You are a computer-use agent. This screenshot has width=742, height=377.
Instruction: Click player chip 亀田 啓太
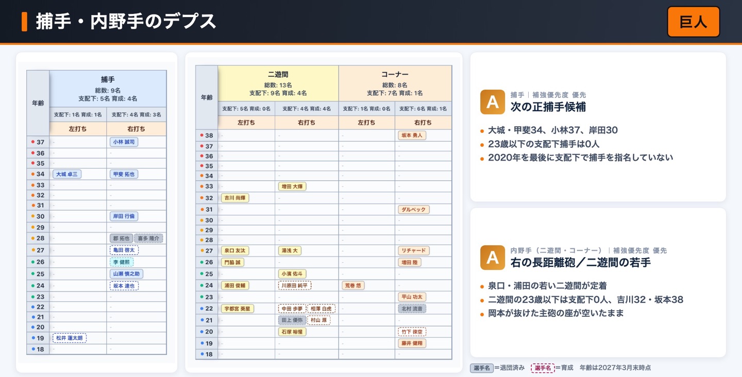point(124,250)
